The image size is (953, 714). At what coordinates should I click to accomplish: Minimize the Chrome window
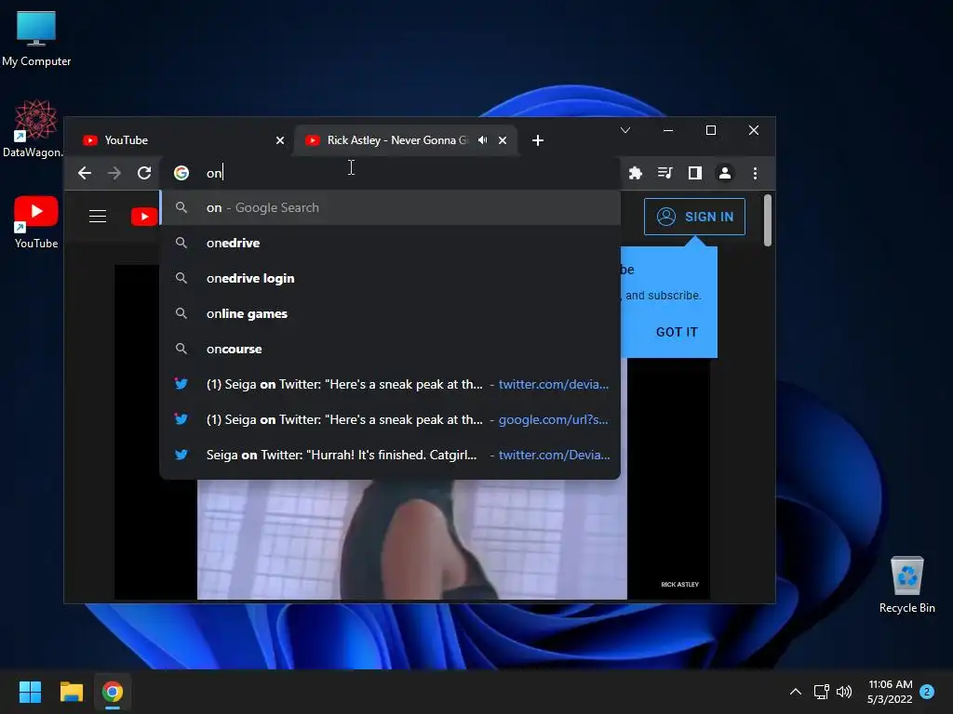pos(668,130)
